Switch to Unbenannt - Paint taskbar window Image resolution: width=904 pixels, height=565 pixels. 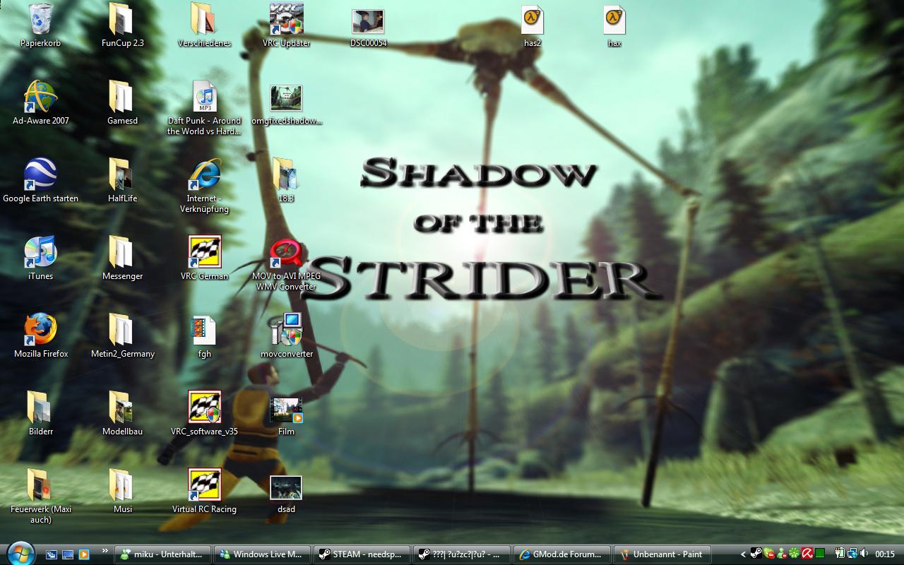click(x=661, y=554)
